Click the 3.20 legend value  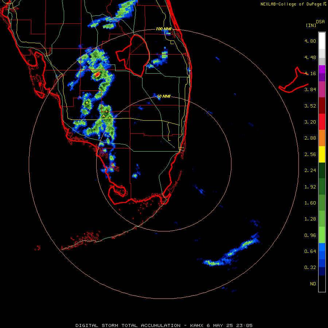(x=310, y=122)
